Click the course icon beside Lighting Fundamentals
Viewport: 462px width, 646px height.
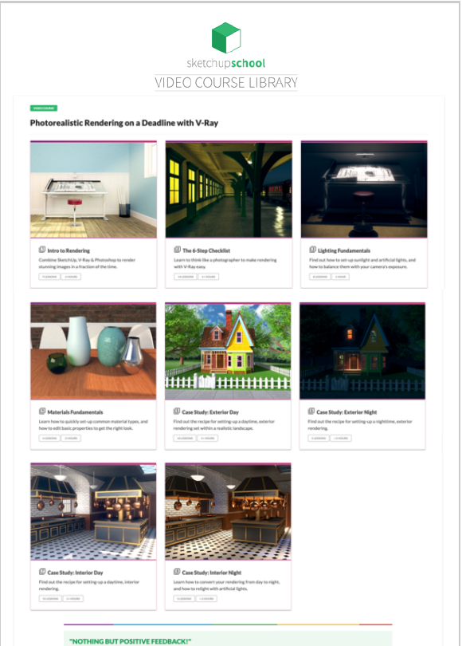pyautogui.click(x=313, y=250)
